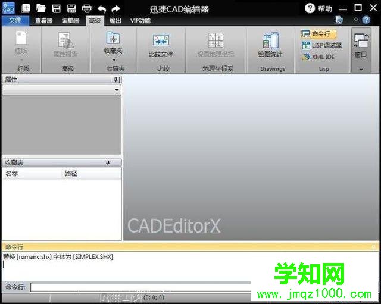Image resolution: width=381 pixels, height=304 pixels.
Task: Expand the 窗口 dropdown arrow
Action: [x=361, y=70]
